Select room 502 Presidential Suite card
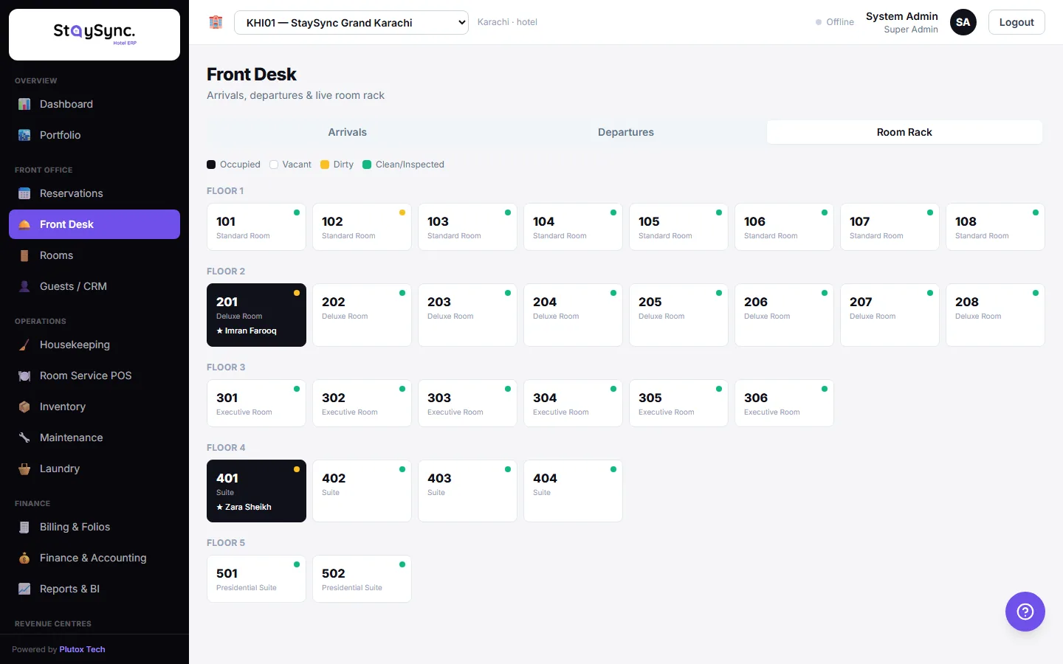The height and width of the screenshot is (664, 1063). click(x=362, y=579)
